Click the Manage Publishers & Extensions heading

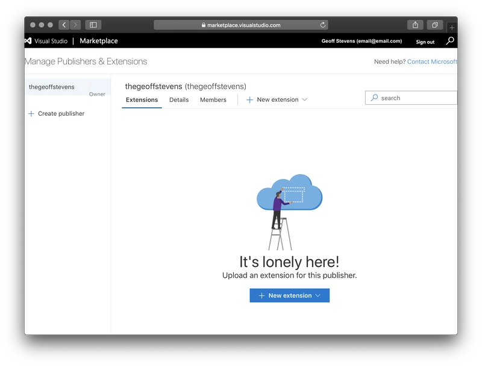(86, 61)
